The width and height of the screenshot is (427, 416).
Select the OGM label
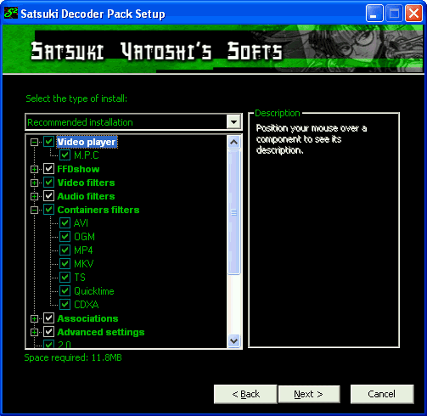(x=85, y=236)
